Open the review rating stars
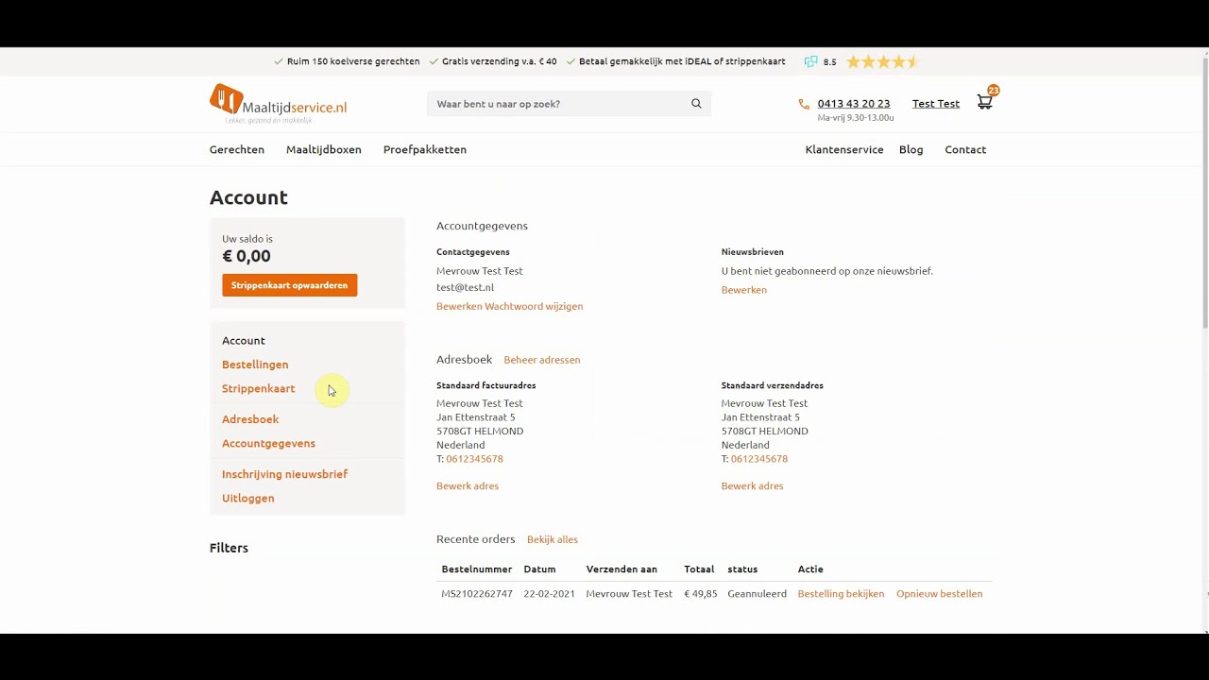The image size is (1209, 680). click(x=882, y=61)
